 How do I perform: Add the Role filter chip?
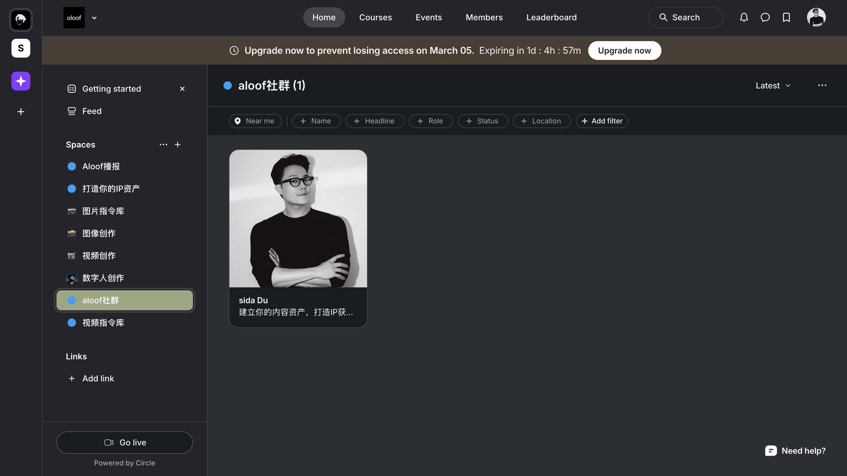(x=431, y=121)
